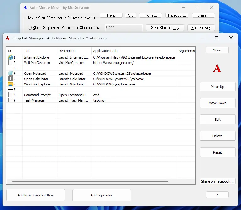The image size is (241, 210).
Task: Click the S... button in Auto Mouse Mover
Action: pyautogui.click(x=131, y=15)
